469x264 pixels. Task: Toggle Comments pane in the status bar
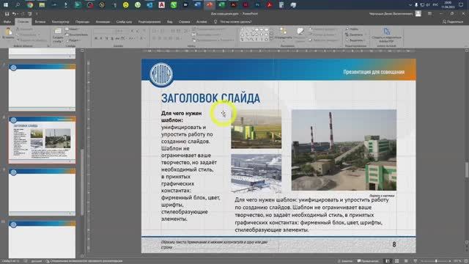pos(368,261)
